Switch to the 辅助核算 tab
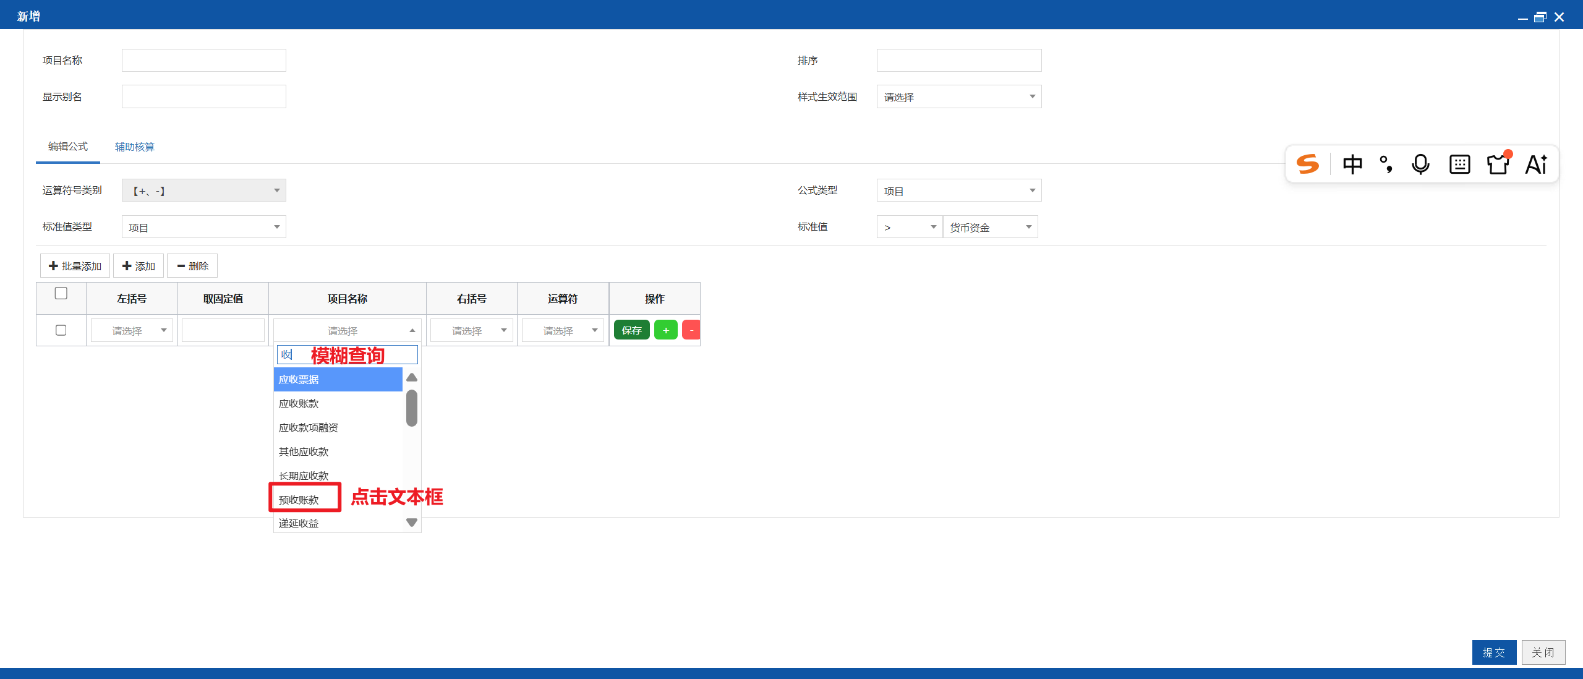Viewport: 1583px width, 679px height. pos(135,147)
